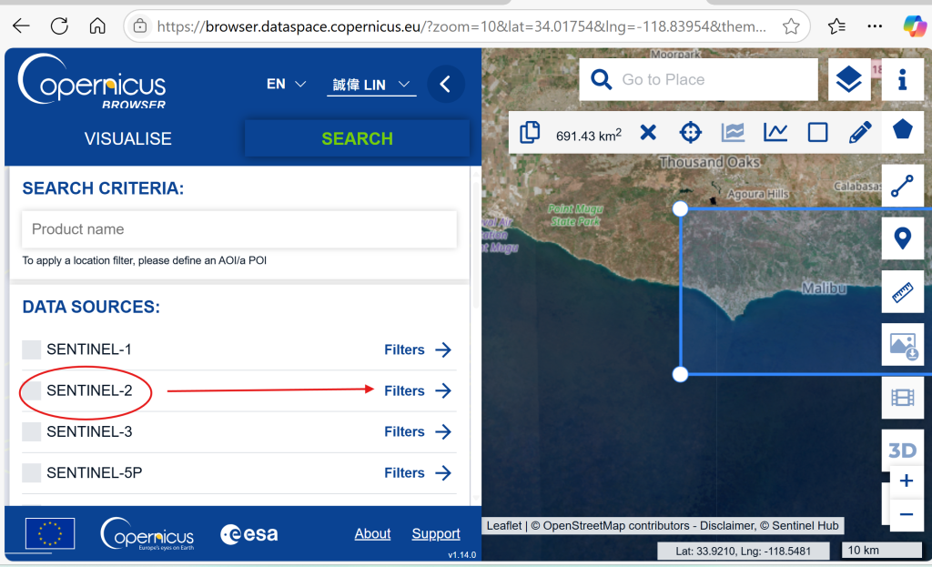Image resolution: width=932 pixels, height=567 pixels.
Task: Switch to 3D map view
Action: [902, 450]
